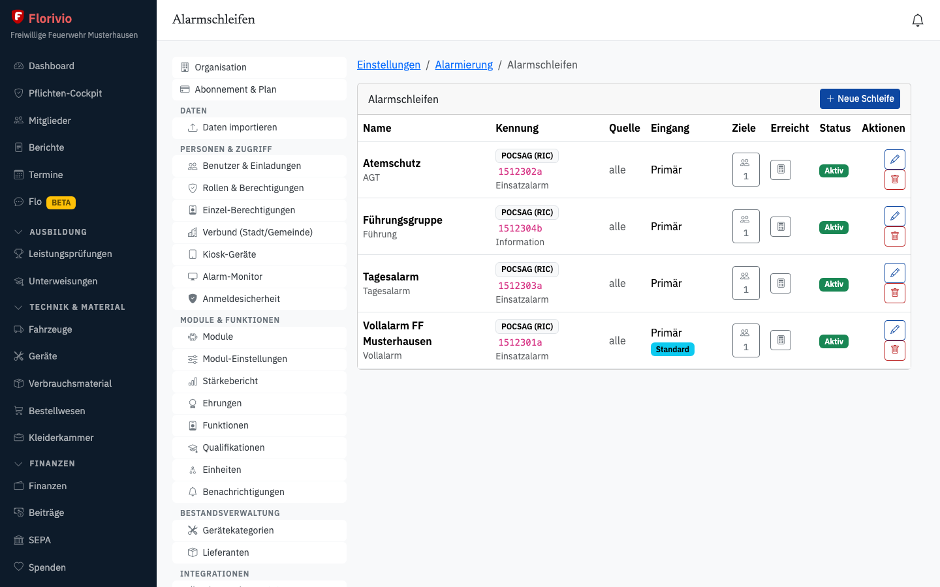Open Organisation settings entry
The image size is (940, 587).
(259, 67)
